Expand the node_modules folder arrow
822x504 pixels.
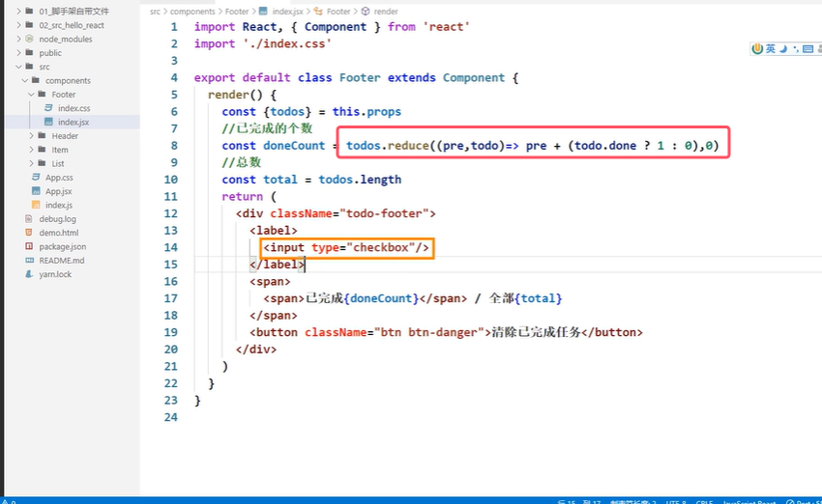point(19,39)
